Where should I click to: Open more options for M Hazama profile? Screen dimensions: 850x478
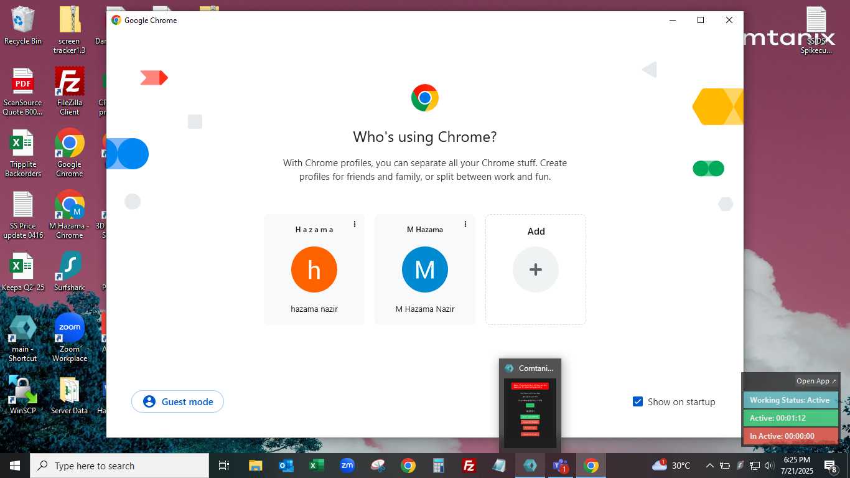click(465, 224)
